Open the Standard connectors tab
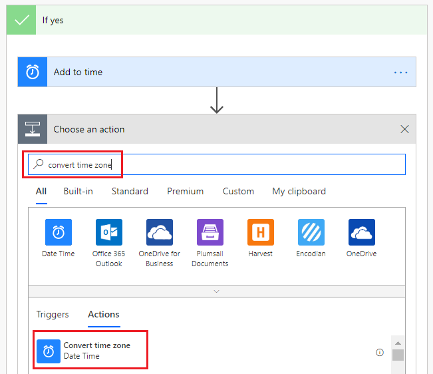Image resolution: width=433 pixels, height=374 pixels. tap(130, 191)
